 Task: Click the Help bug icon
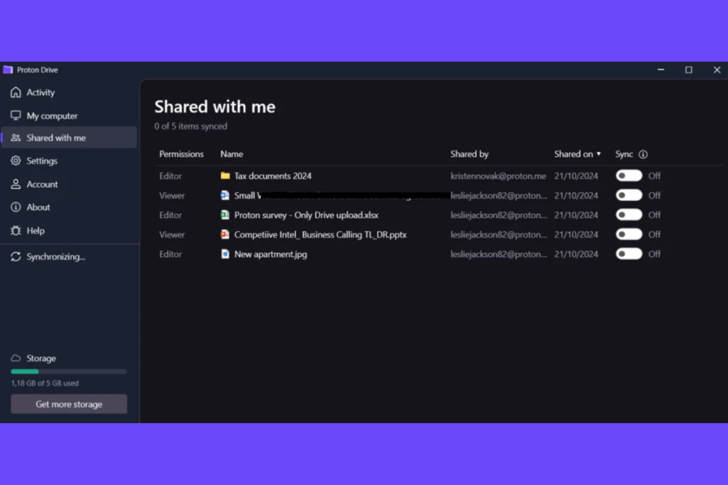tap(16, 230)
